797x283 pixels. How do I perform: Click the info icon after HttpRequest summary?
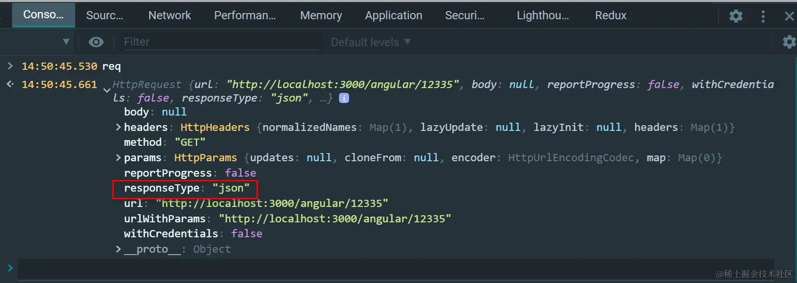click(x=344, y=98)
